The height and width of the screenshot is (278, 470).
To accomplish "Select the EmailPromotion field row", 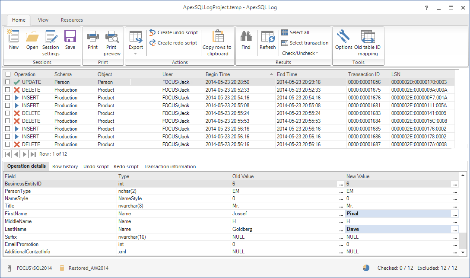I will pos(231,244).
